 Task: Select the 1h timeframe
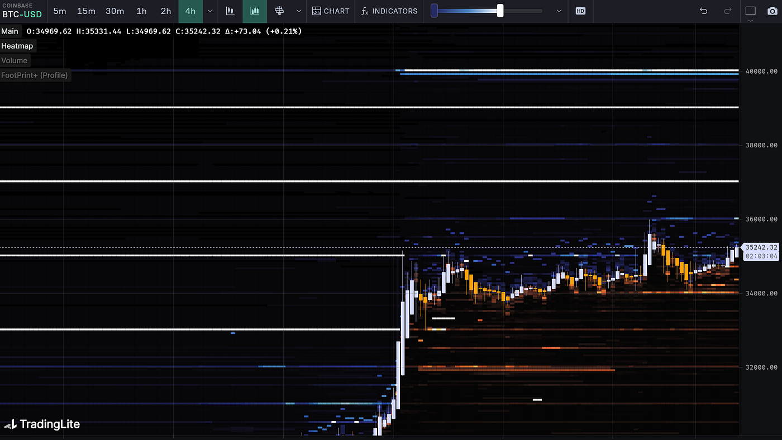(x=141, y=11)
